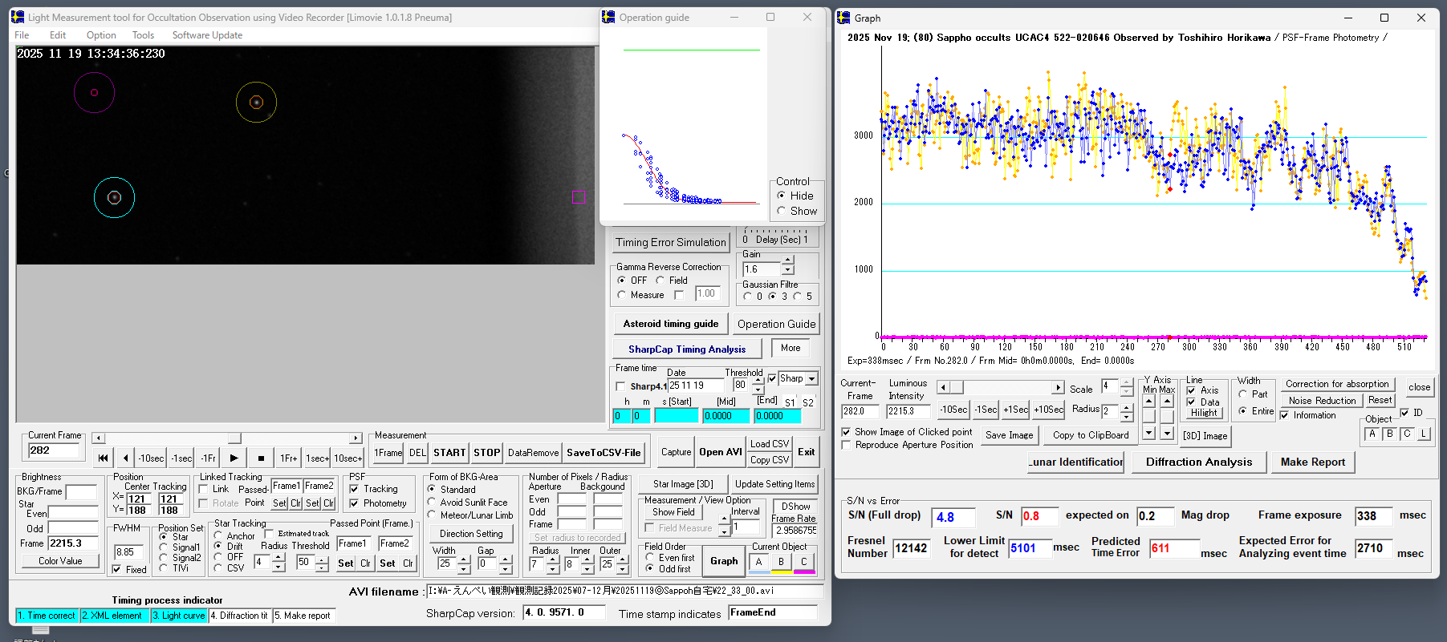1447x642 pixels.
Task: Open the Software Update menu
Action: 207,35
